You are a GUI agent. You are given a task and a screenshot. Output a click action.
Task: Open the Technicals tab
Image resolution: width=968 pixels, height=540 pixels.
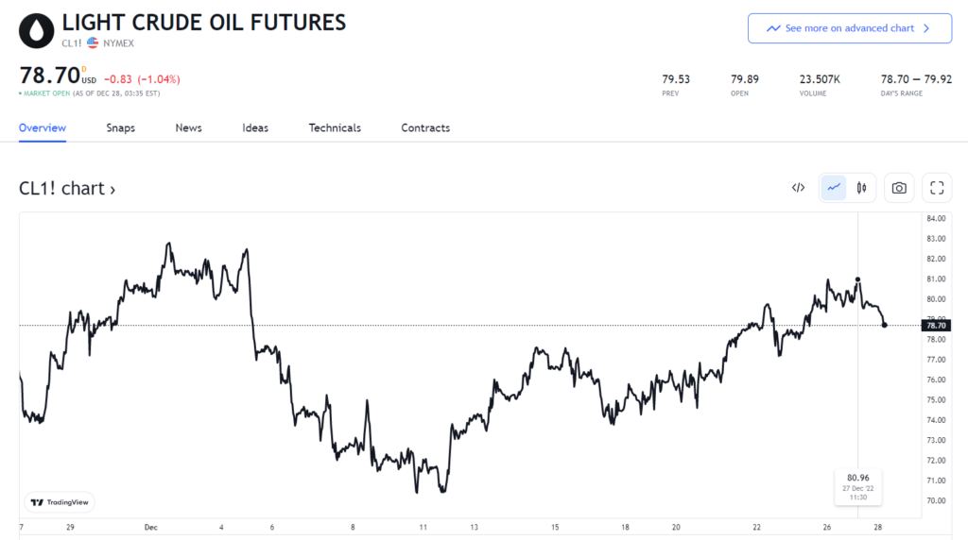click(335, 127)
